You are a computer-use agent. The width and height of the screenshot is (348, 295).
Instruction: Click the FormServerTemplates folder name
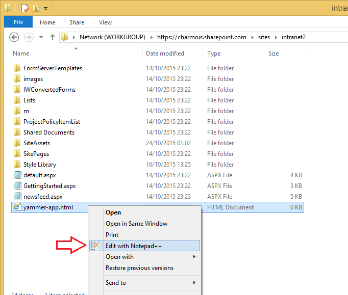click(53, 68)
